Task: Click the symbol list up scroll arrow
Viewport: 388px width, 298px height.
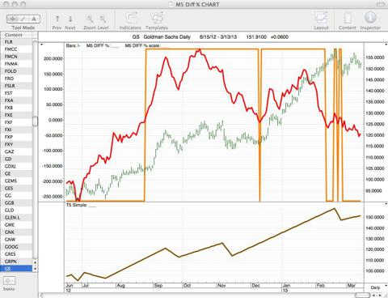Action: (35, 262)
